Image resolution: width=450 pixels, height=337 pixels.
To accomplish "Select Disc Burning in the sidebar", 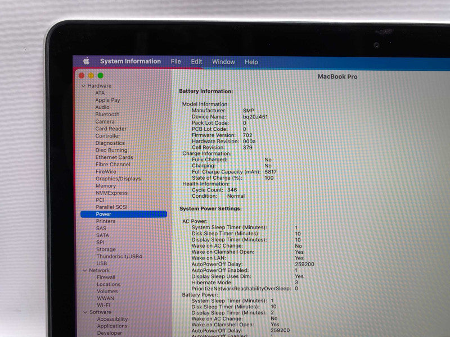I will (111, 150).
